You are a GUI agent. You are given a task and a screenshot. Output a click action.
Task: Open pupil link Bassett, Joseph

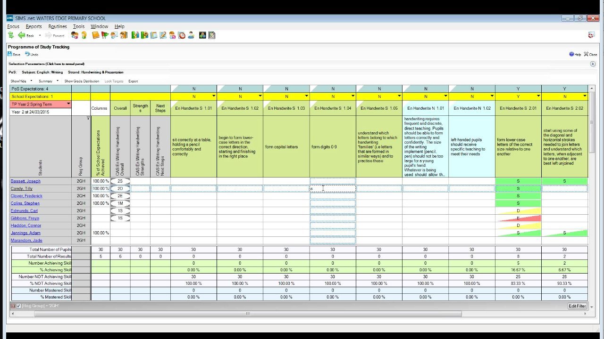(25, 181)
